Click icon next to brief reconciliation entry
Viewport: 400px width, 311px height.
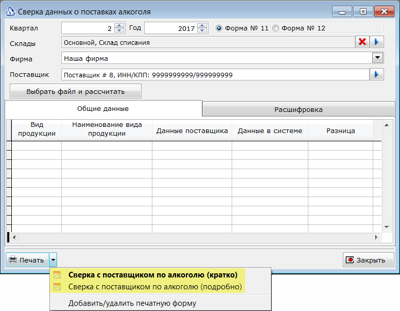click(x=57, y=275)
